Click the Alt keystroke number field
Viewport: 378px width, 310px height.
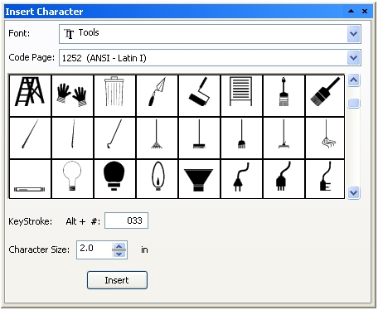pos(126,220)
